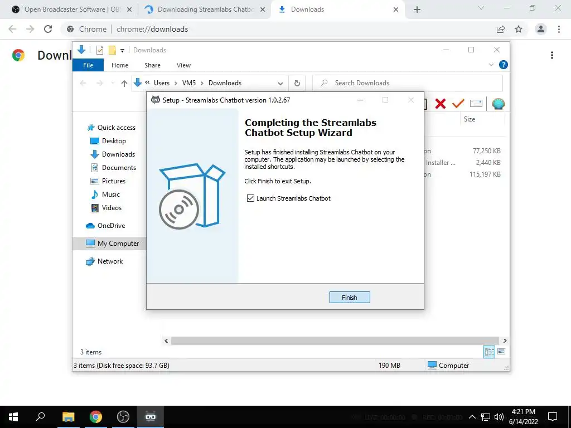Open Desktop in the navigation pane
Viewport: 571px width, 428px height.
[x=108, y=141]
